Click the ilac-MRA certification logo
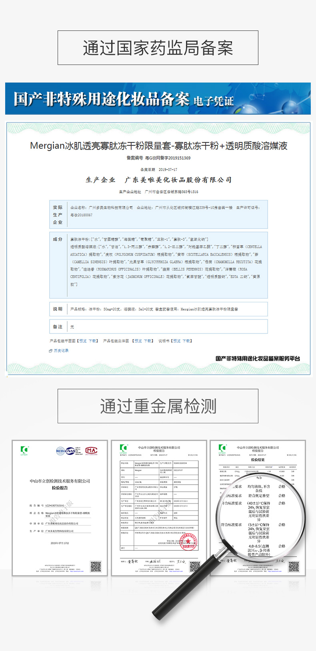 click(60, 451)
